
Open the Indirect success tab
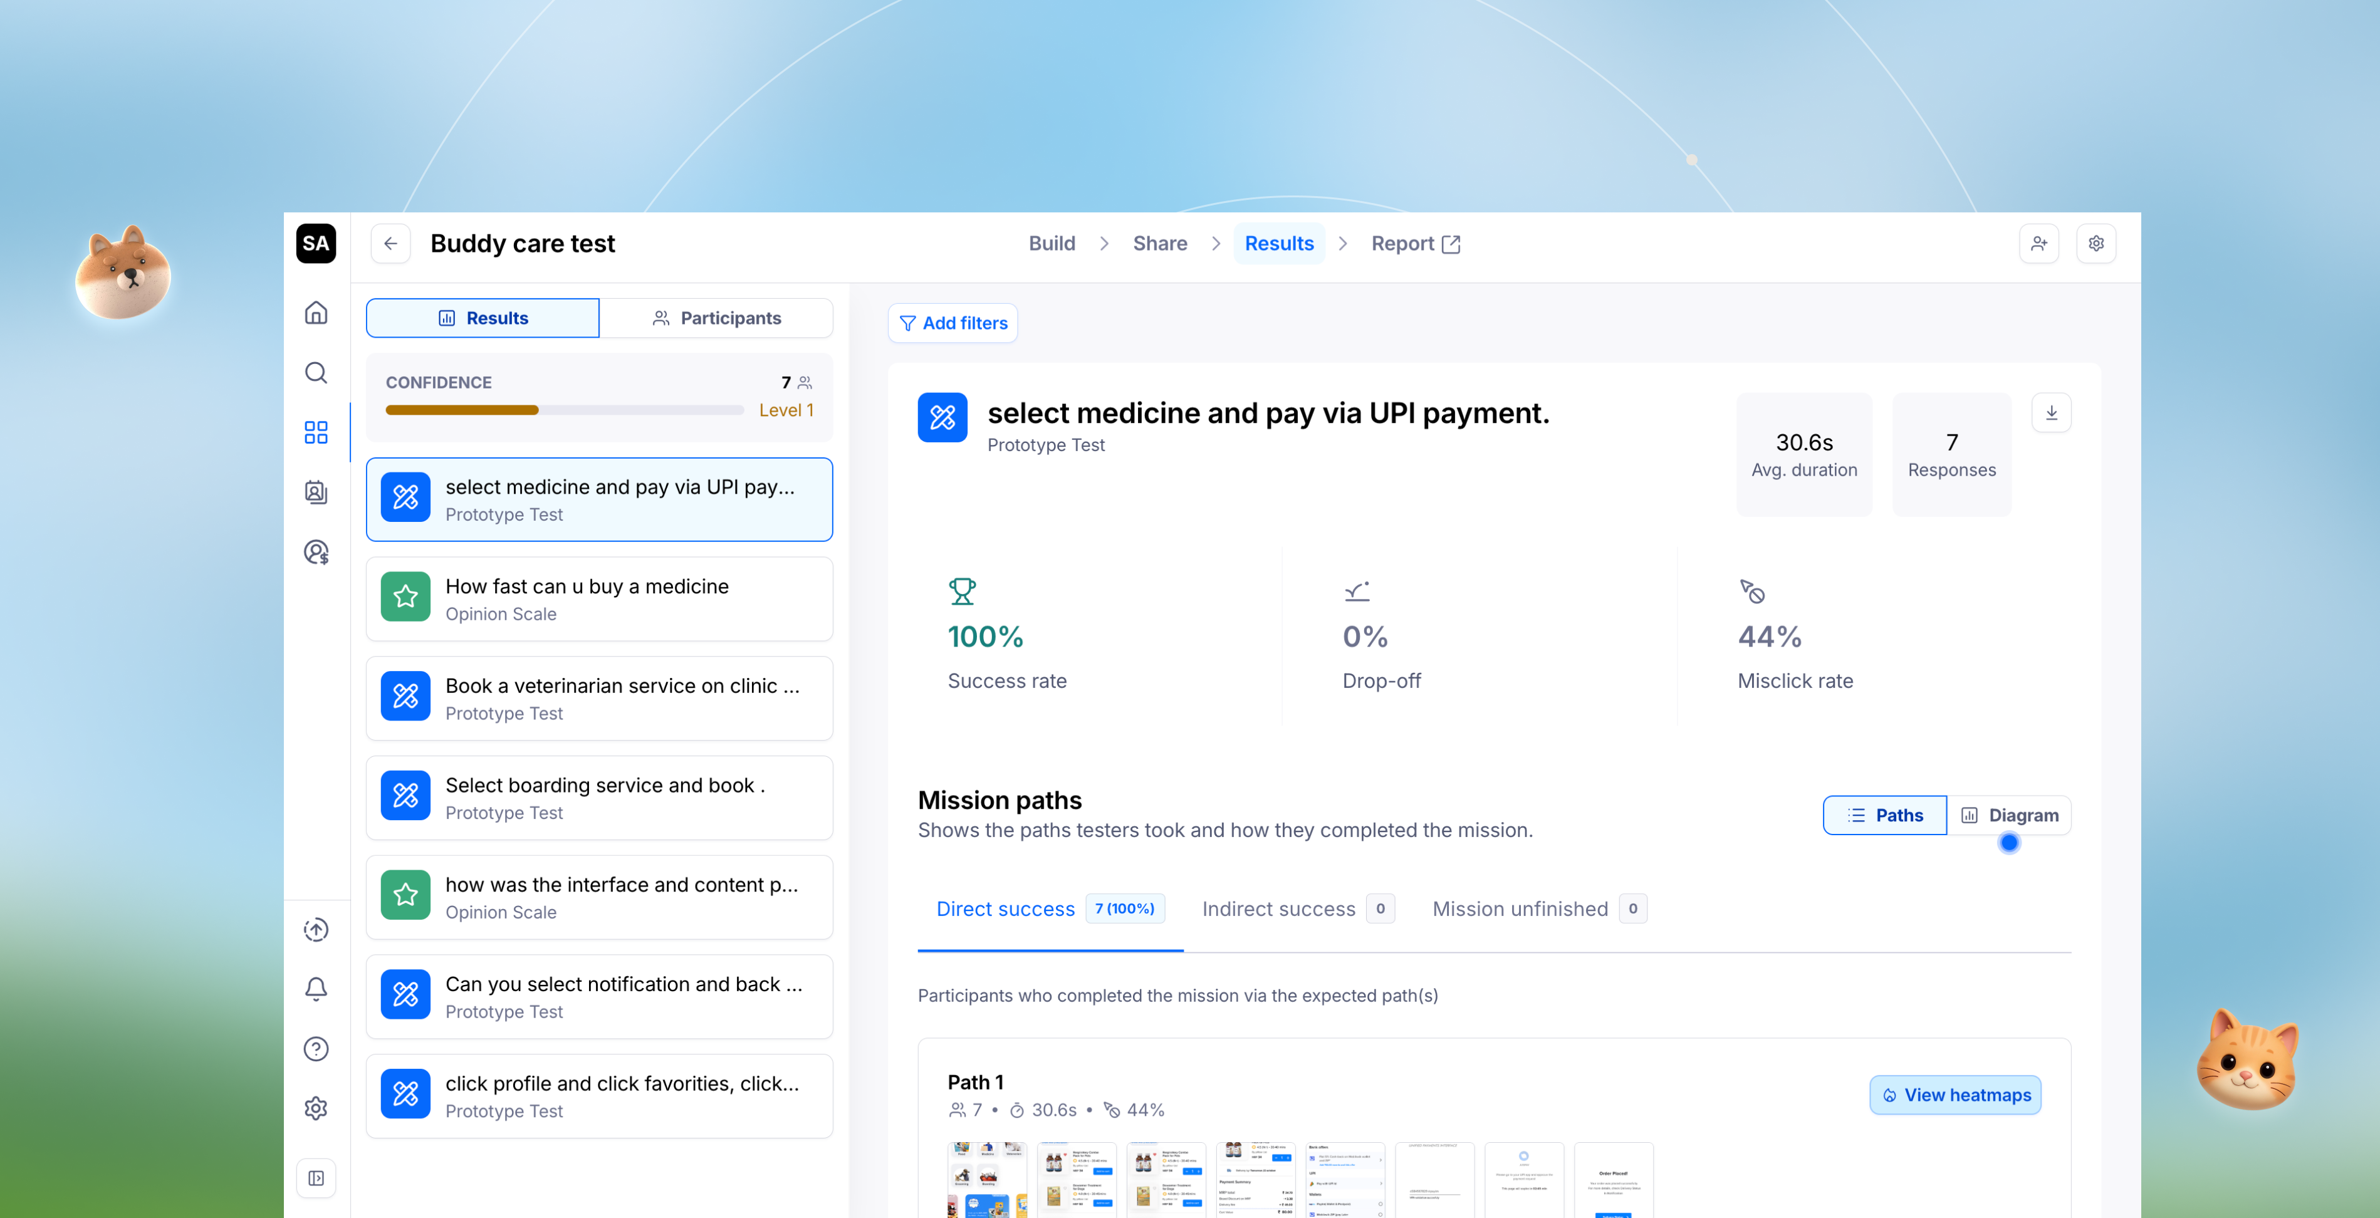pyautogui.click(x=1298, y=908)
